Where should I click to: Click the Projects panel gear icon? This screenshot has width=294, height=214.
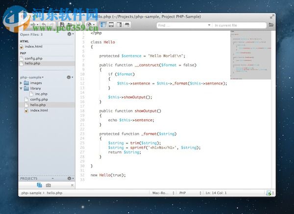tap(70, 178)
